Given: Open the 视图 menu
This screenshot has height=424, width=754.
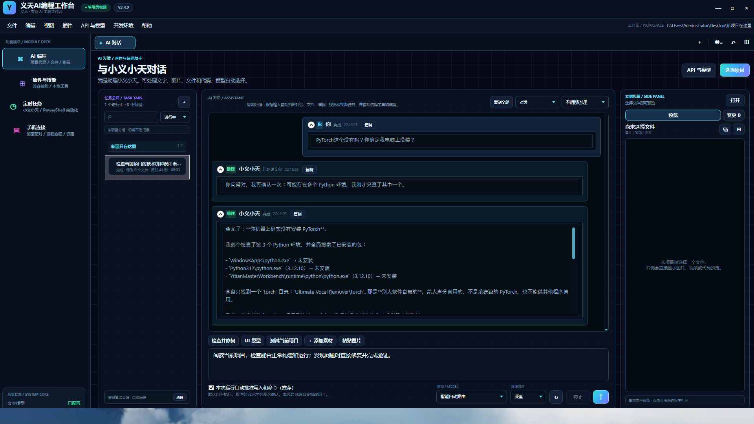Looking at the screenshot, I should coord(49,26).
